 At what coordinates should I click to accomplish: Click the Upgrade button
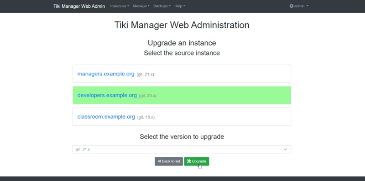tap(197, 161)
